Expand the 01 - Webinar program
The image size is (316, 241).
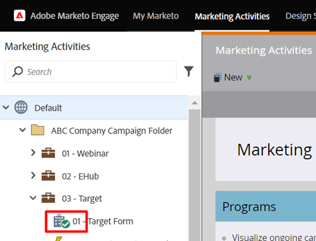[x=33, y=153]
